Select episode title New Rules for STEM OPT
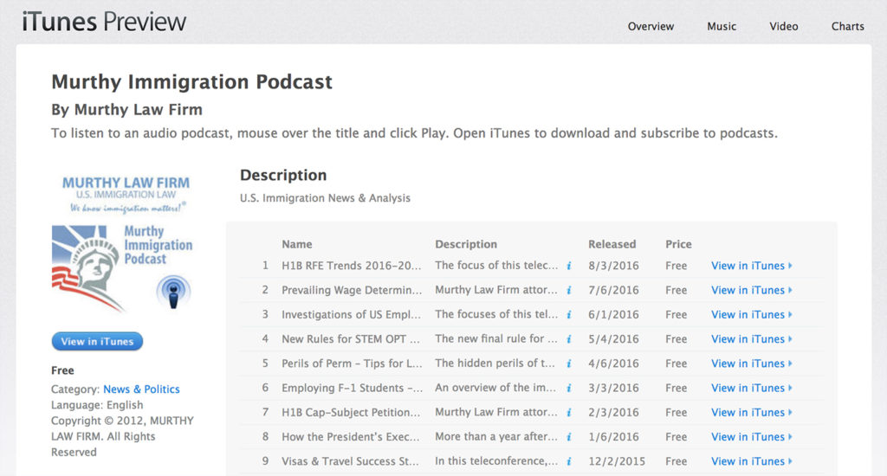The image size is (887, 476). [x=351, y=339]
